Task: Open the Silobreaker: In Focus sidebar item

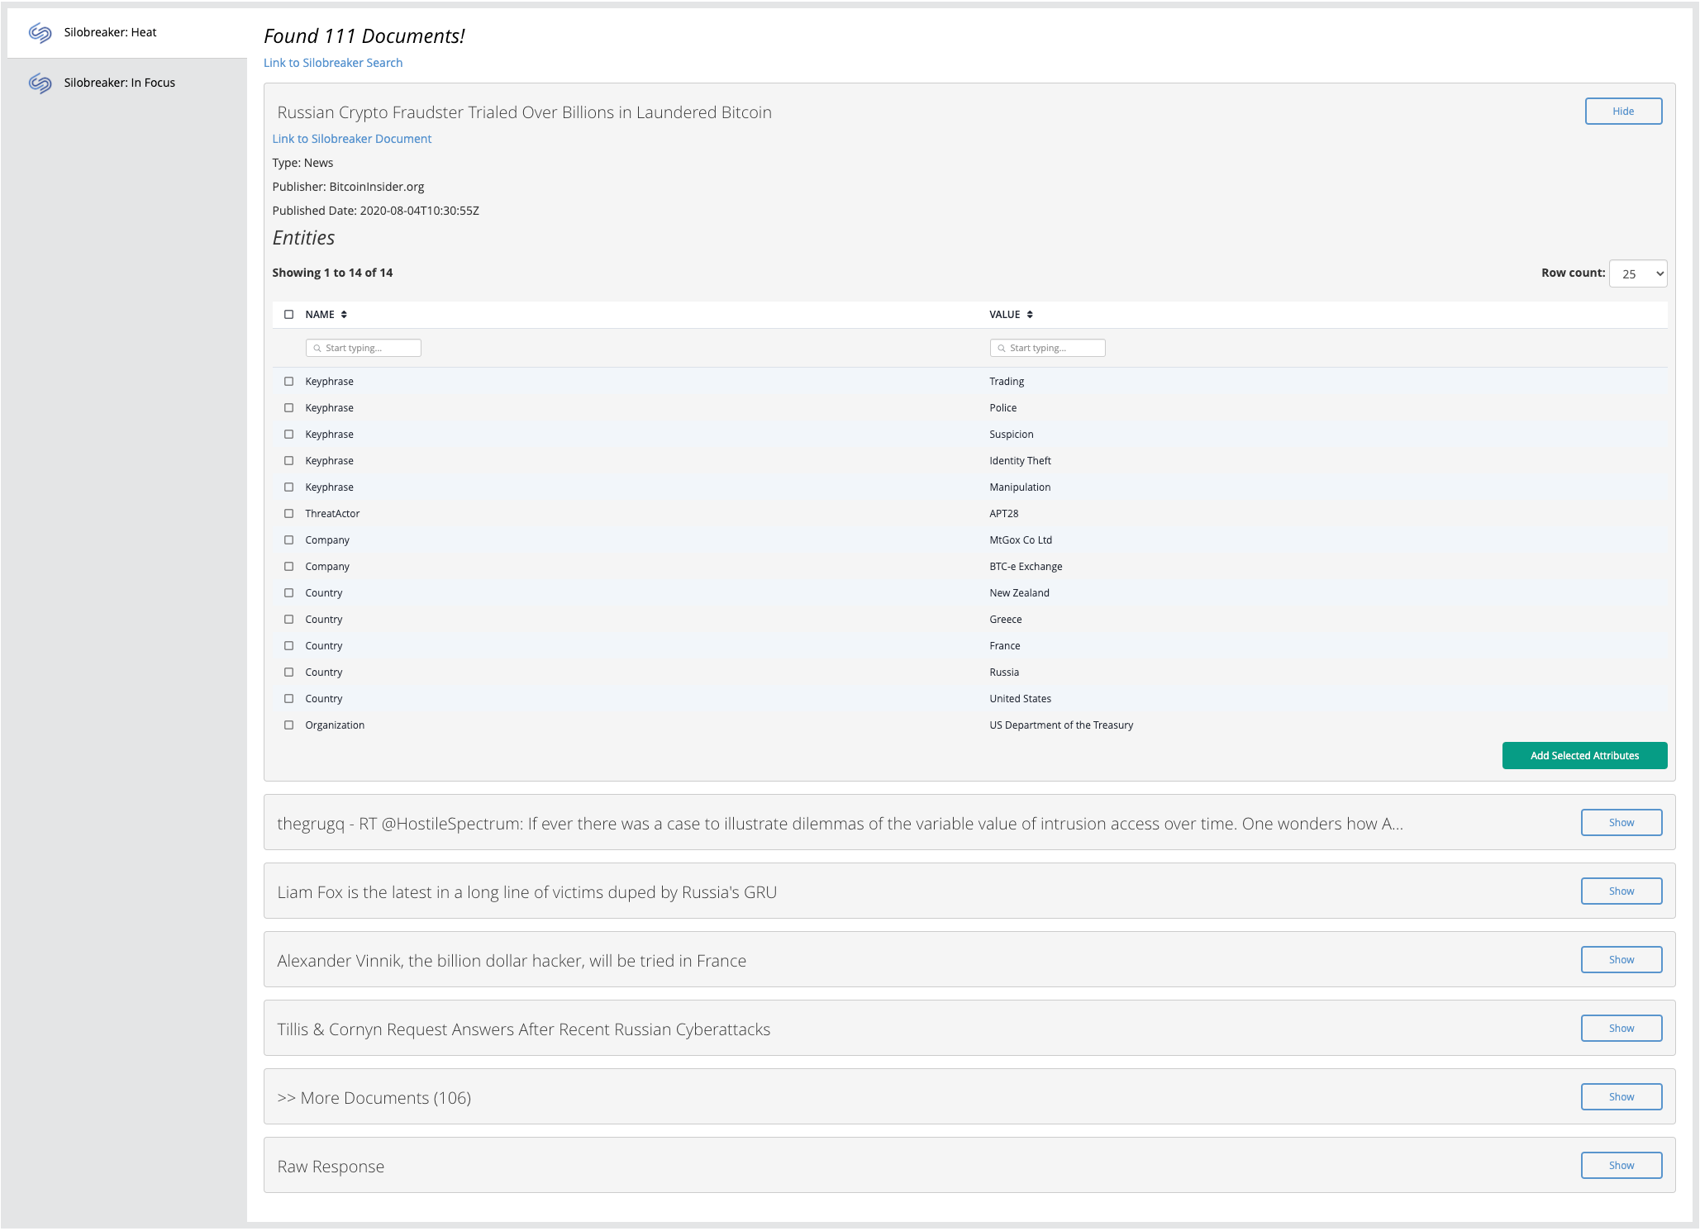Action: [x=126, y=83]
